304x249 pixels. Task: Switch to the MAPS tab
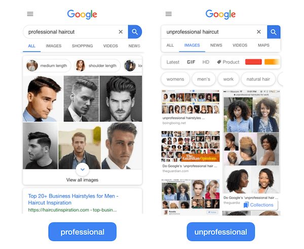tap(263, 45)
